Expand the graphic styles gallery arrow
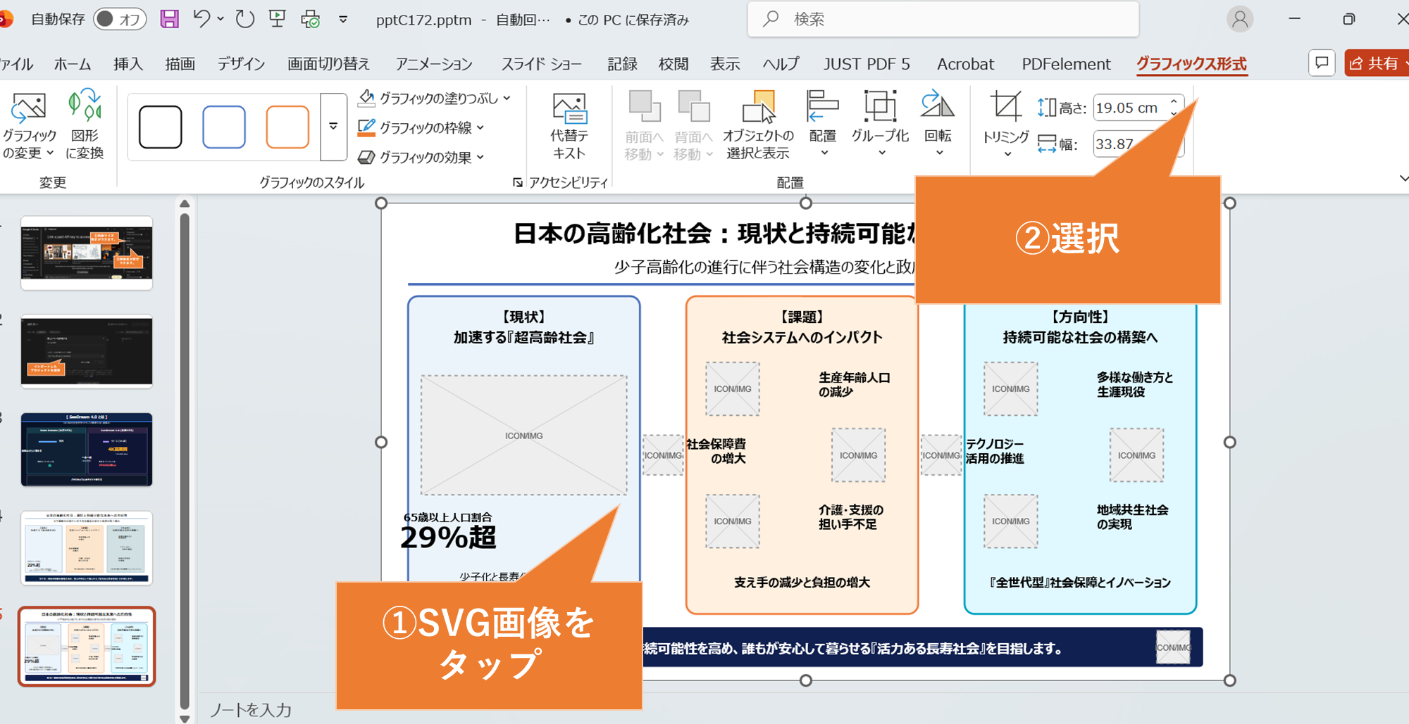Screen dimensions: 1409x724 333,127
